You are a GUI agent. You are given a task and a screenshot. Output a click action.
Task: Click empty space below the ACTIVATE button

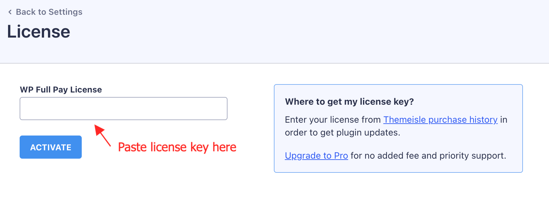click(51, 180)
